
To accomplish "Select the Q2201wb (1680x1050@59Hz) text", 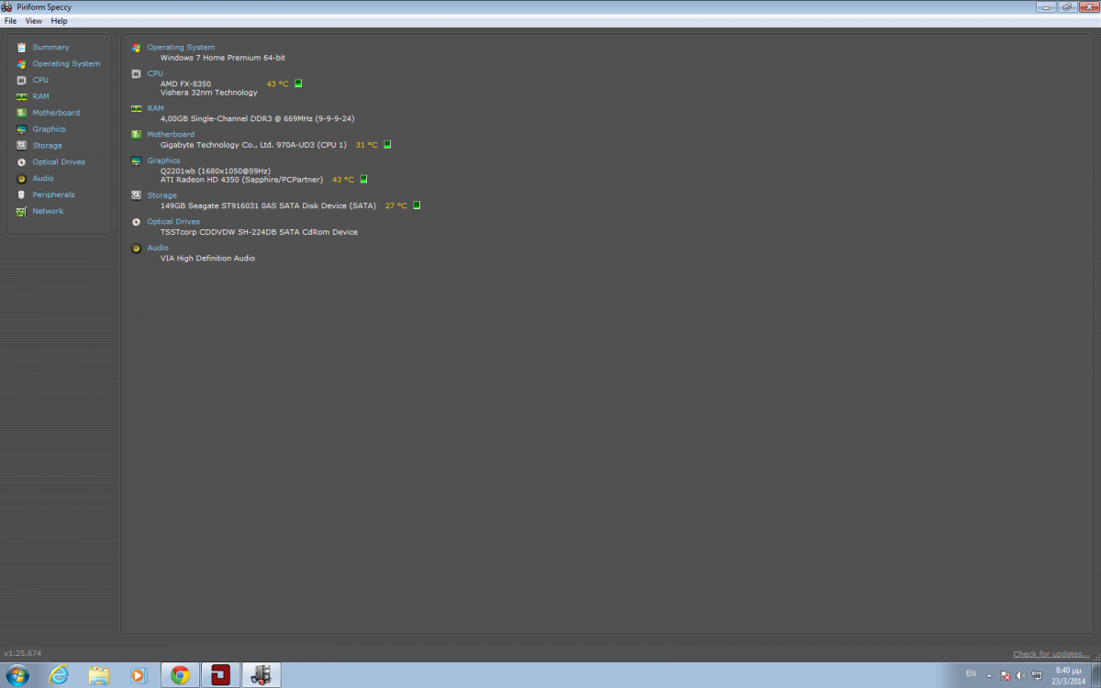I will tap(216, 171).
